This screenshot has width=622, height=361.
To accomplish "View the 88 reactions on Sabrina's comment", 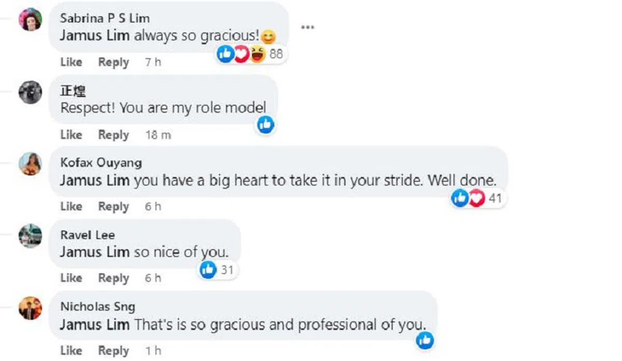I will [251, 54].
